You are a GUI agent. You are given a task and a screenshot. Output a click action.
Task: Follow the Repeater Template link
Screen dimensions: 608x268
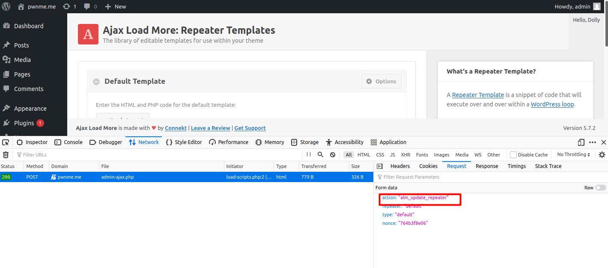478,95
